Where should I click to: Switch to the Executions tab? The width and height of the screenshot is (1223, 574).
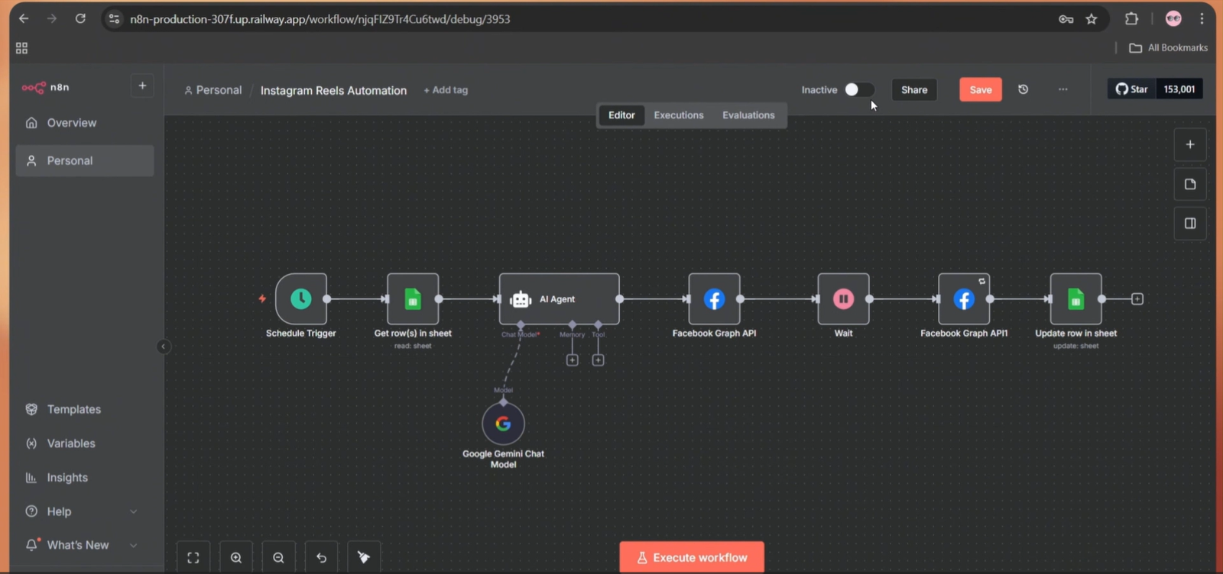pos(679,115)
